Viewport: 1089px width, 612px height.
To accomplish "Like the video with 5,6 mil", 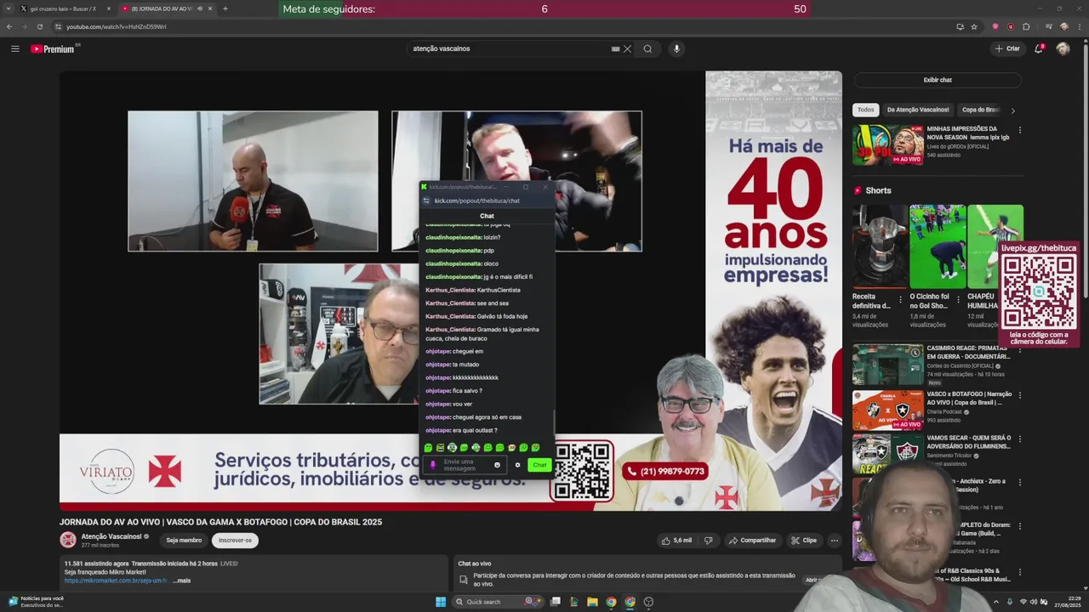I will 677,541.
